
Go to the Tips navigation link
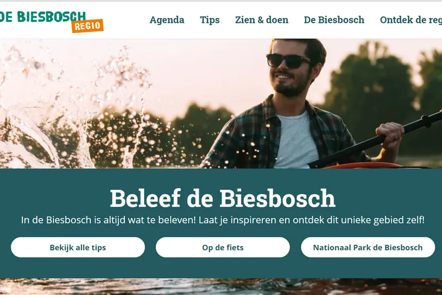click(210, 20)
